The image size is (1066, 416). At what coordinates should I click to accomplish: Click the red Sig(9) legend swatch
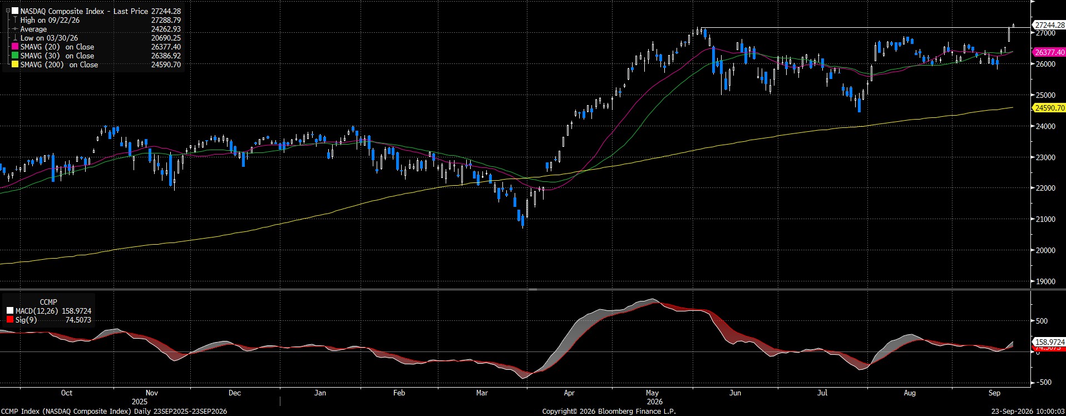tap(9, 320)
